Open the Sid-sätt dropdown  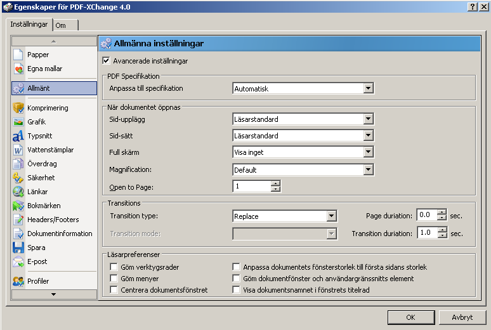click(x=369, y=136)
